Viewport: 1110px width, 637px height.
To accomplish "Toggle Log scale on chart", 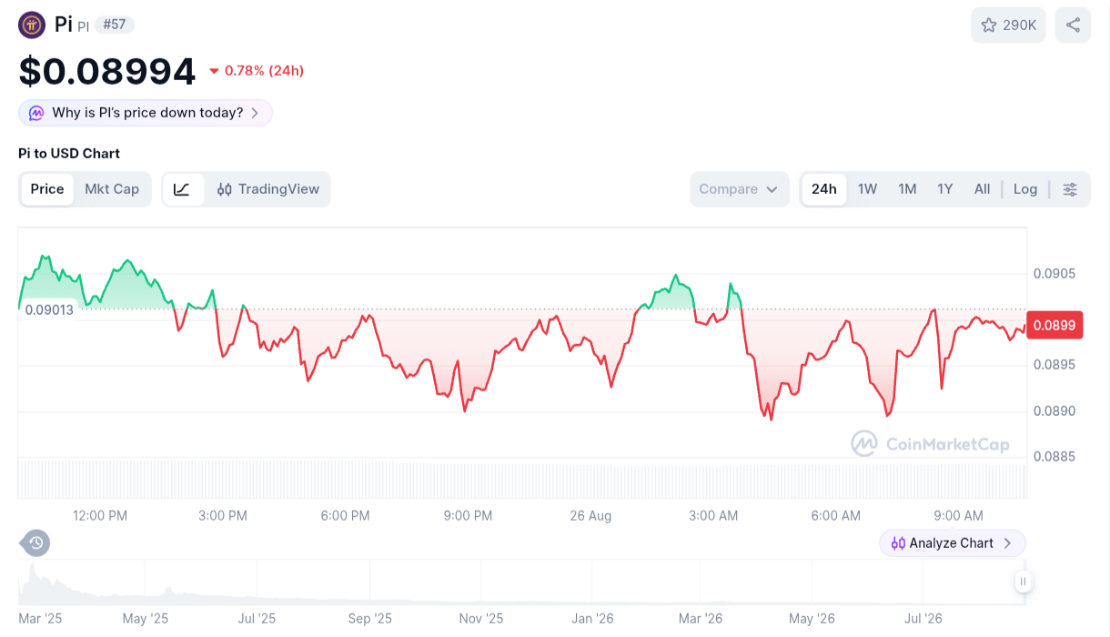I will [x=1025, y=189].
